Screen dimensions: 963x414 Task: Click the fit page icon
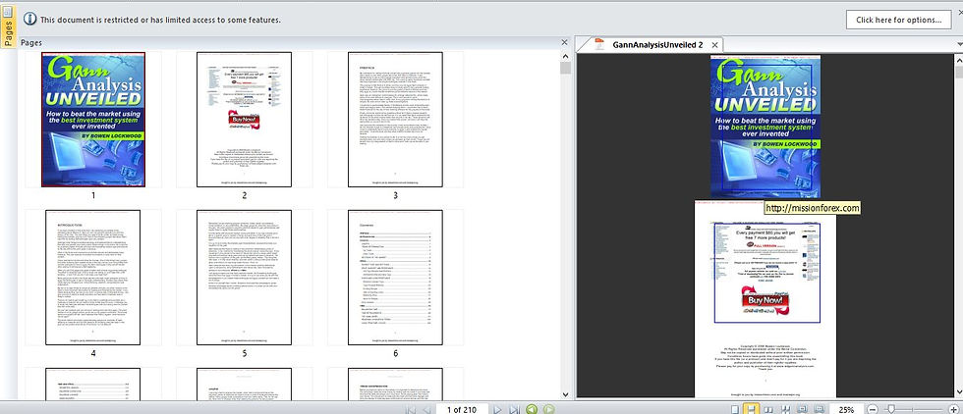coord(802,409)
